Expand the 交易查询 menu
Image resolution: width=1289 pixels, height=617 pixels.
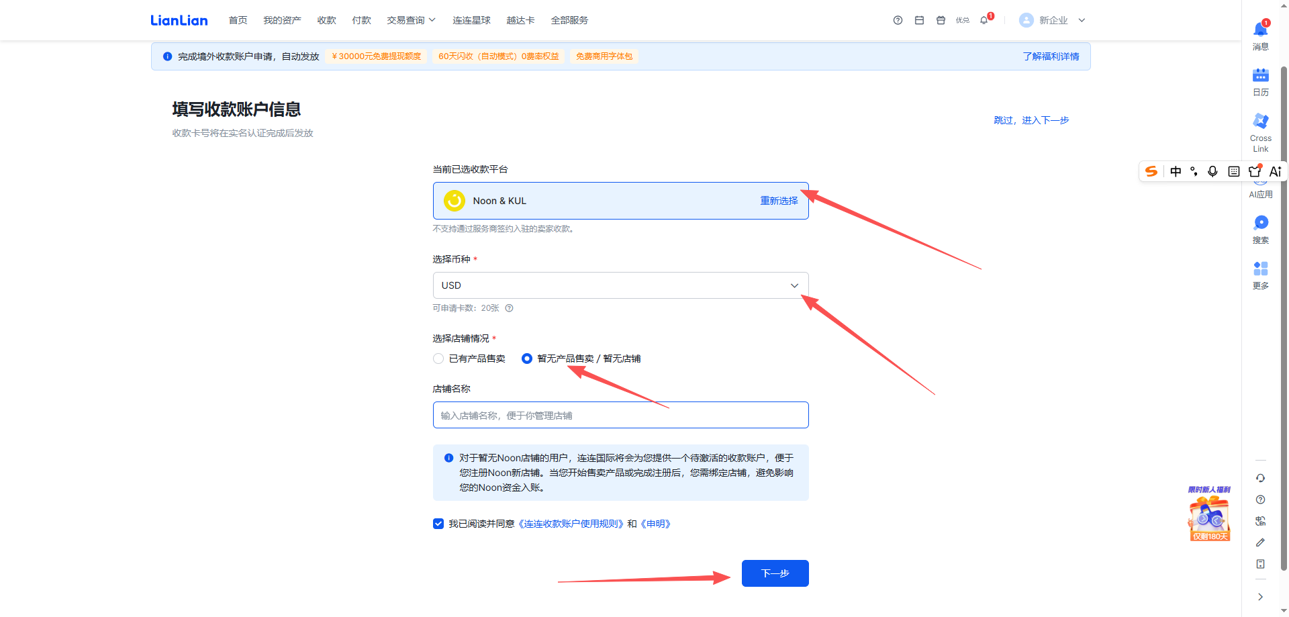[x=411, y=20]
